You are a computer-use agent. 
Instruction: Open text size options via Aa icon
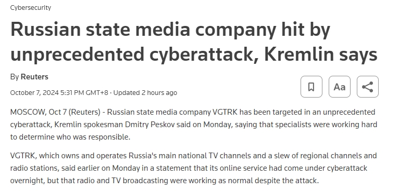(x=340, y=87)
